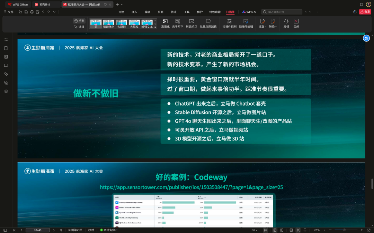Apply the 增强文本 text enhance filter
This screenshot has height=233, width=374.
coord(147,24)
